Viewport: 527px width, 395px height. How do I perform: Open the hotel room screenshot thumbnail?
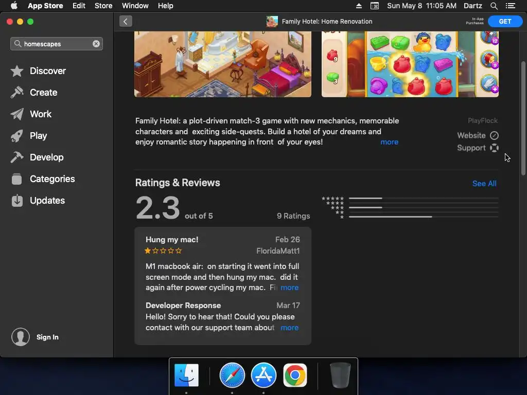223,64
